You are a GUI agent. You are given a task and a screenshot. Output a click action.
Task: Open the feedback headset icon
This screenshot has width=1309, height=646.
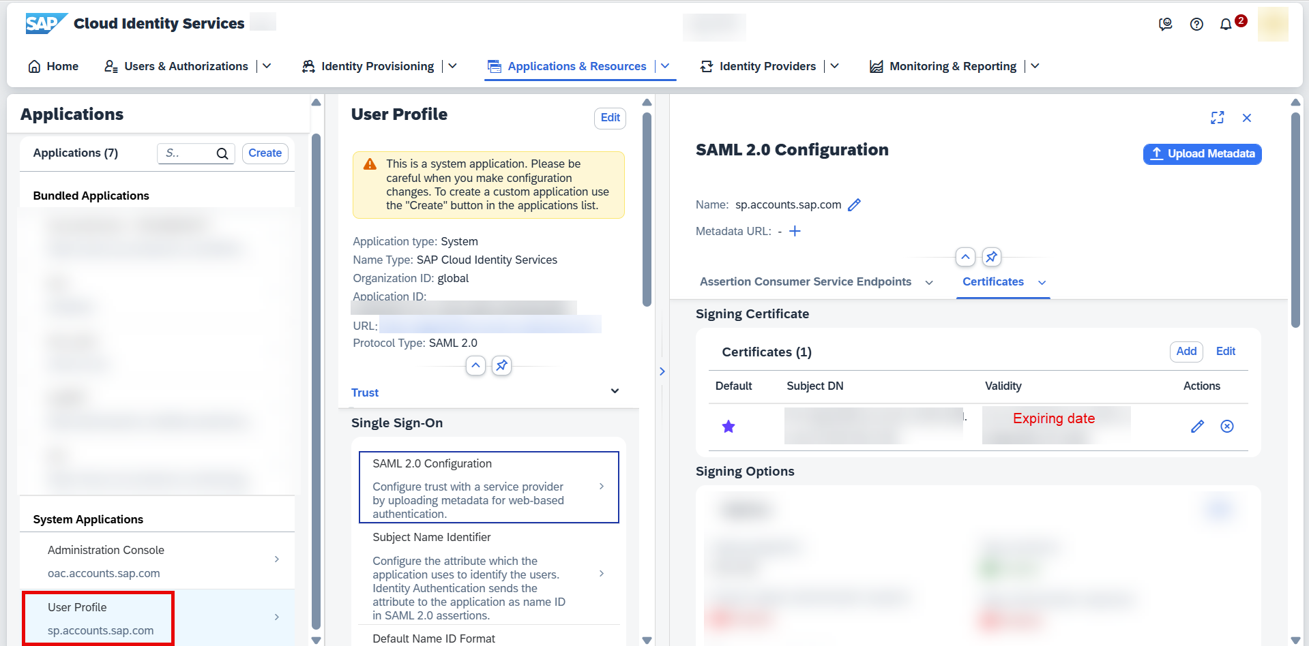1165,25
